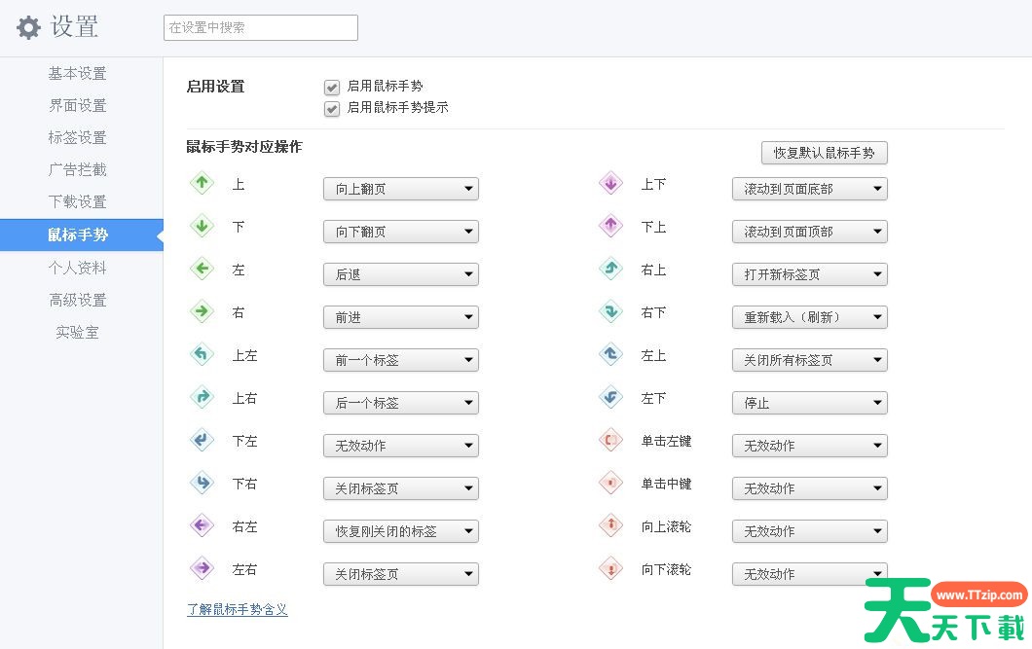Uncheck the 启用鼠标手势 checkbox
Image resolution: width=1032 pixels, height=649 pixels.
332,88
